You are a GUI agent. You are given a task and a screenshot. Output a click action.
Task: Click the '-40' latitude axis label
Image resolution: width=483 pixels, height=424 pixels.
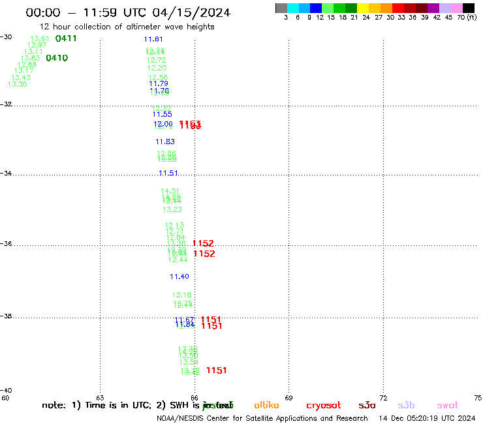click(6, 391)
